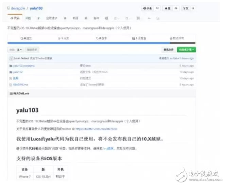The image size is (225, 185).
Task: Click the Find file (查找文件) button
Action: pos(169,50)
